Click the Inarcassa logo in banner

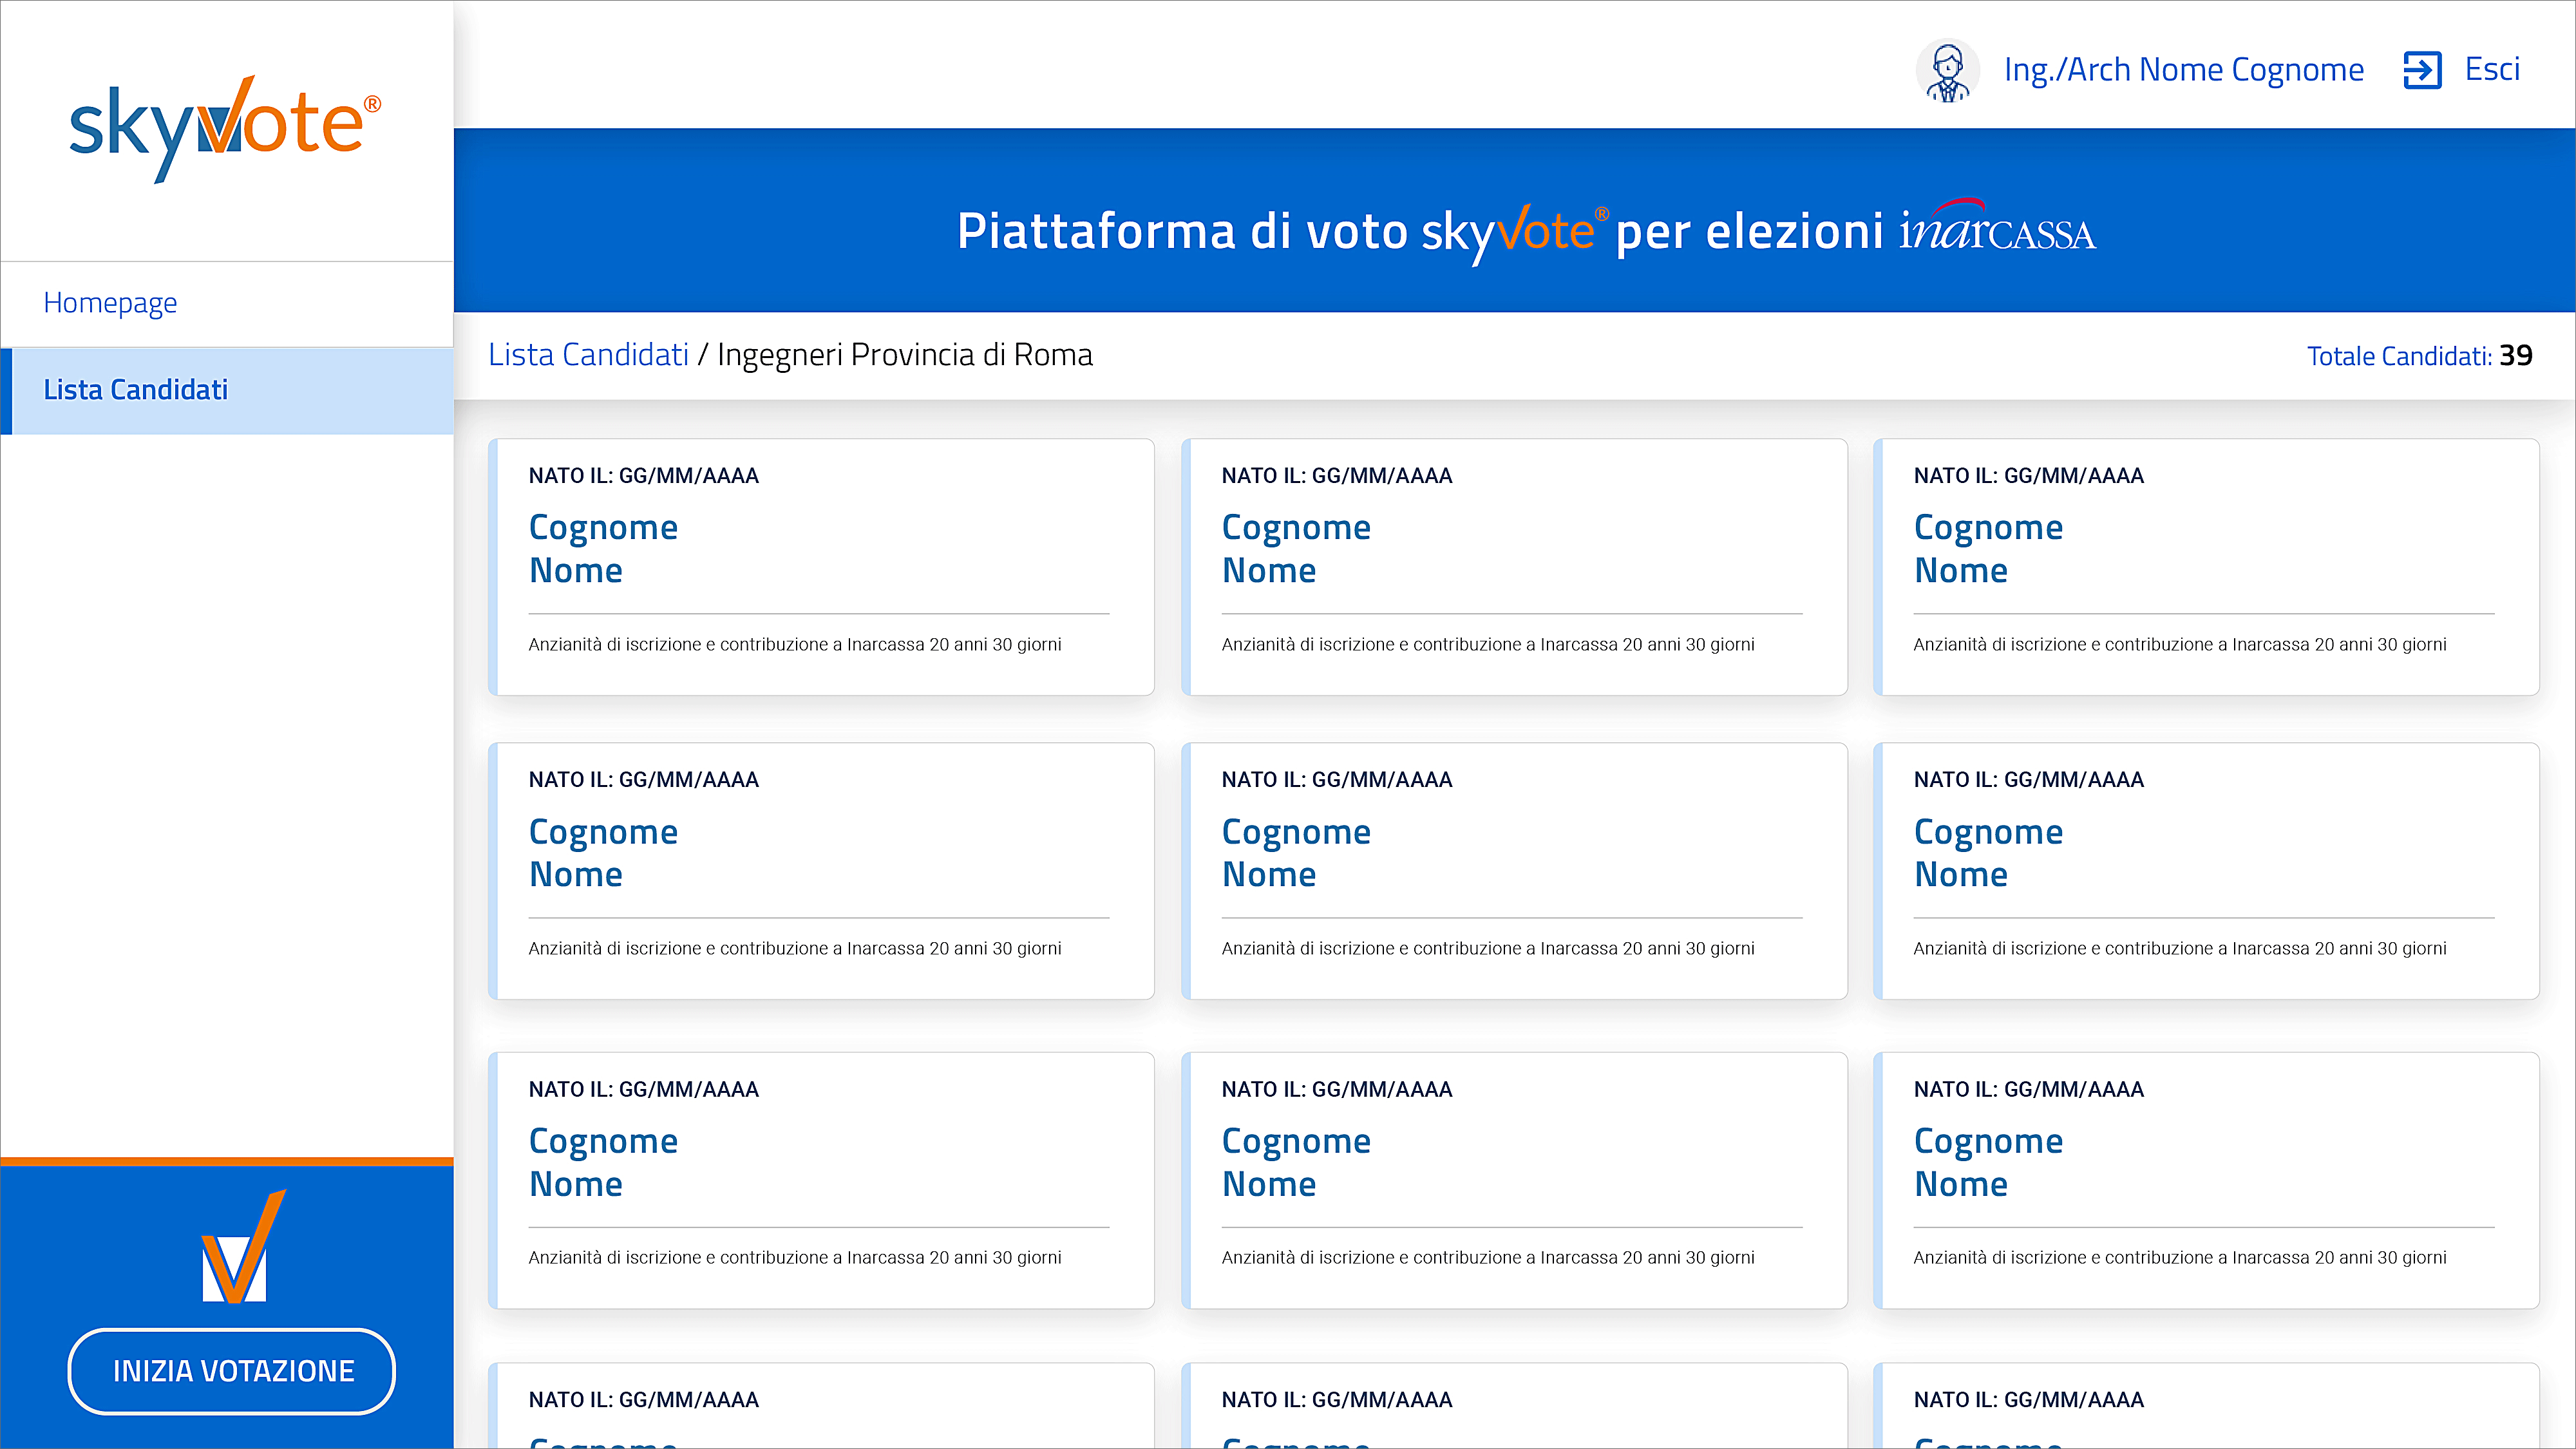pyautogui.click(x=1997, y=228)
